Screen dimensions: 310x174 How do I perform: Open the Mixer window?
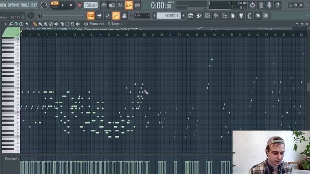tap(216, 15)
